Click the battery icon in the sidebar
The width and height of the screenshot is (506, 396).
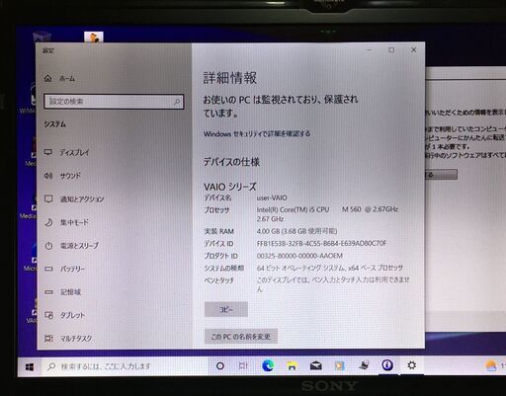(48, 269)
